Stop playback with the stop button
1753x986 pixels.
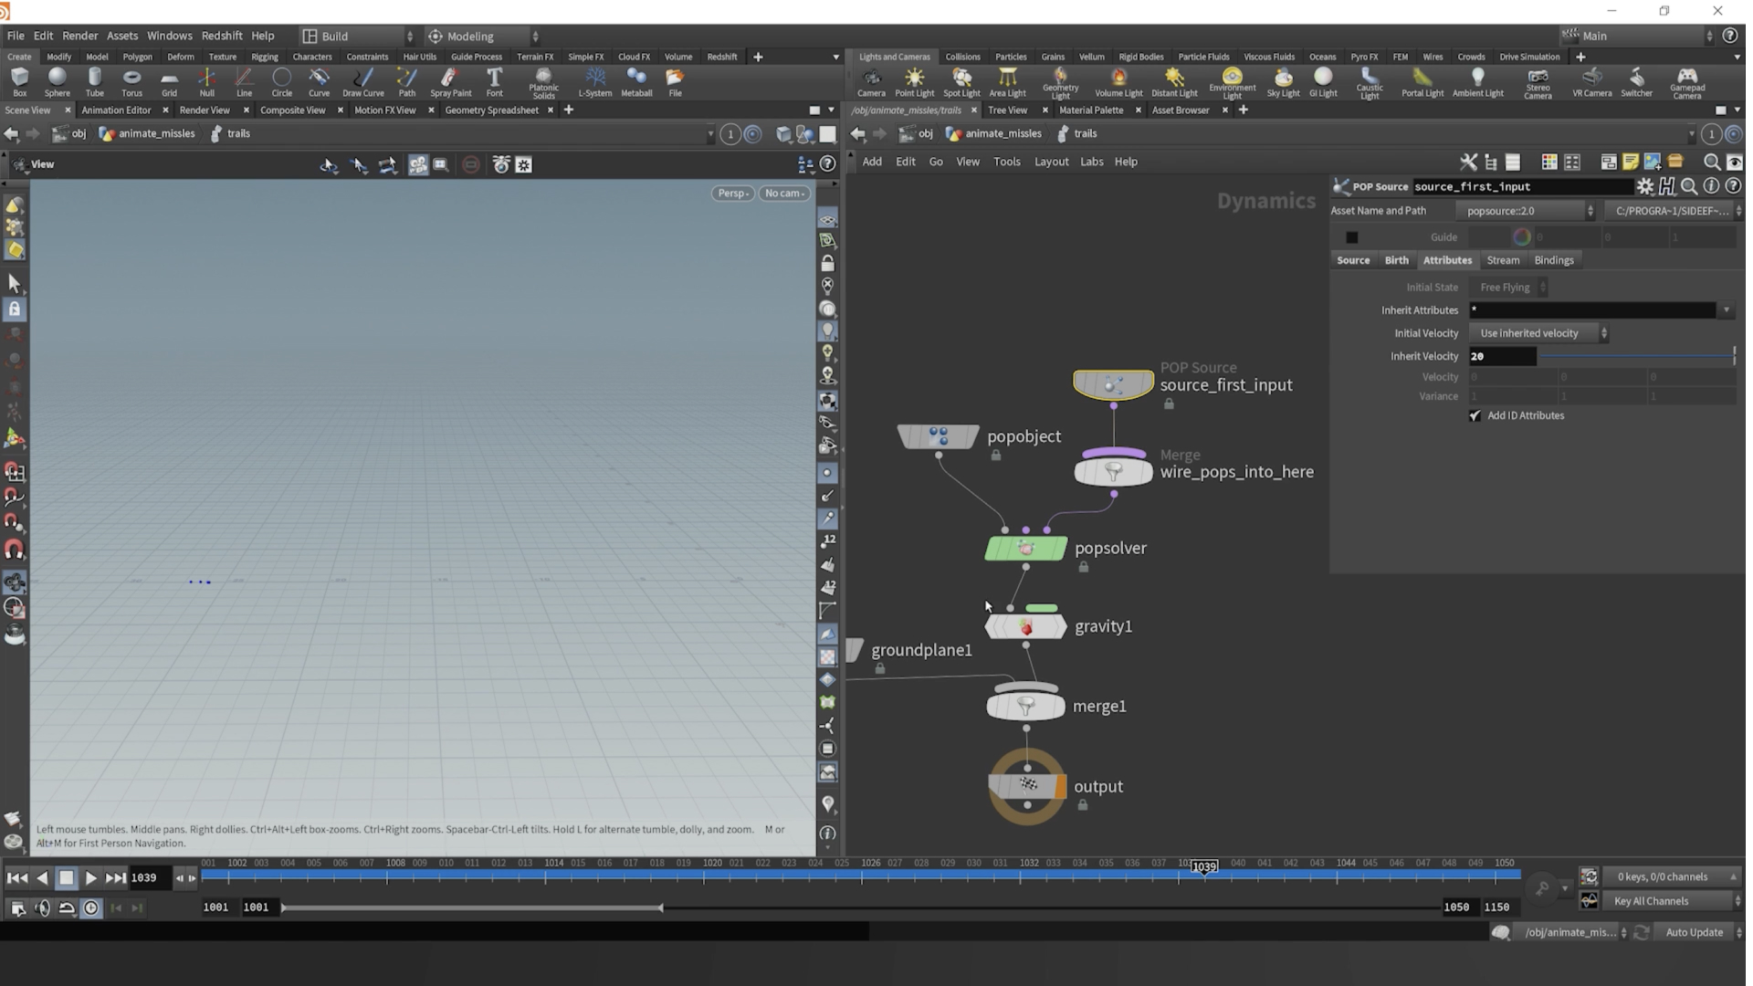pos(66,878)
